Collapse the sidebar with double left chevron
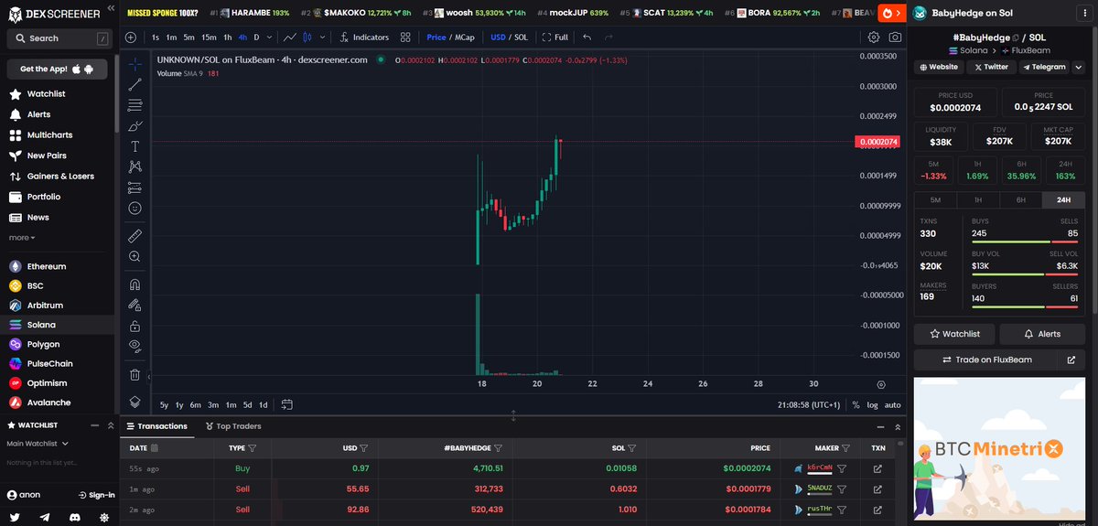 click(x=110, y=8)
